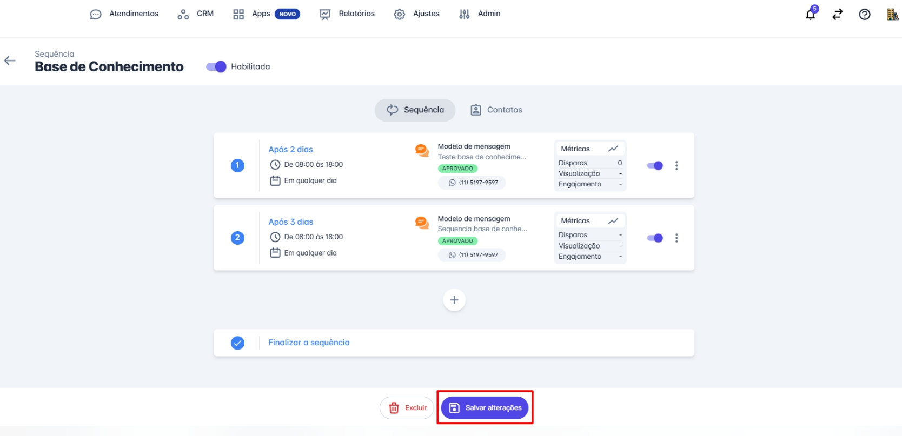Open the Após 2 dias step link

pos(290,150)
